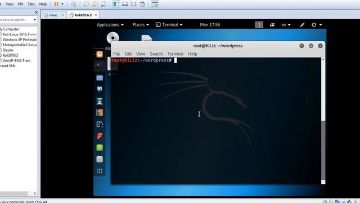Show all applications grid icon

100,171
